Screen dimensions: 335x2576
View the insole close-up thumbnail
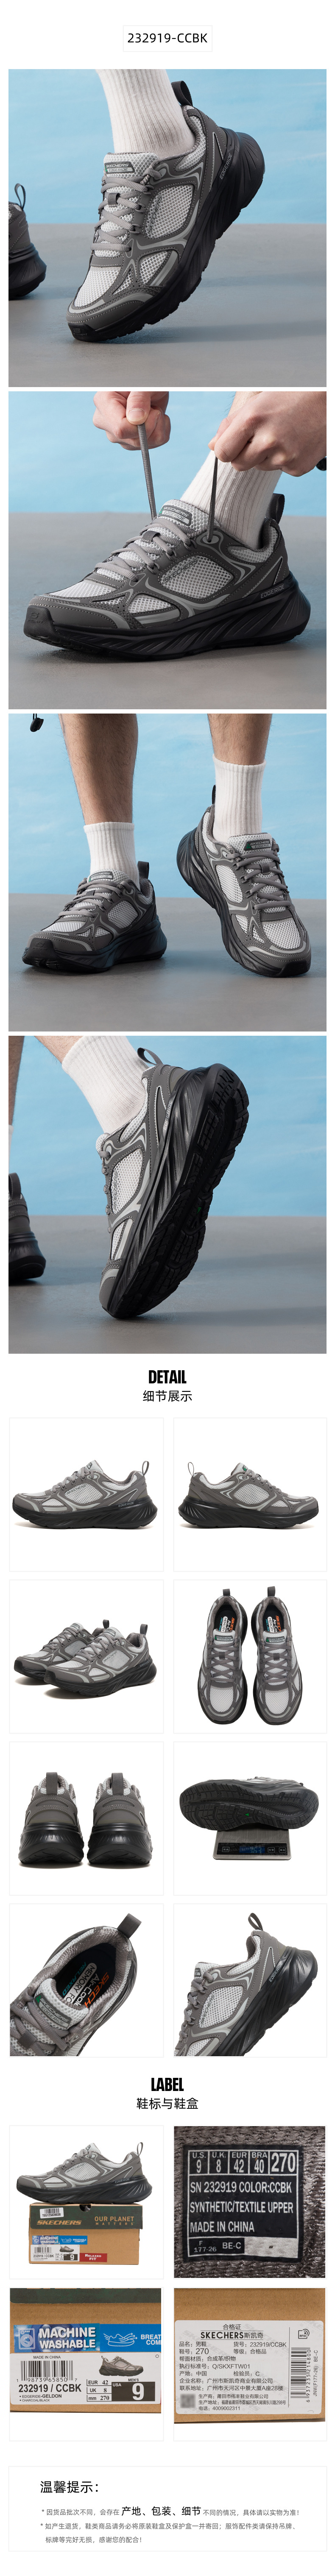86,1980
